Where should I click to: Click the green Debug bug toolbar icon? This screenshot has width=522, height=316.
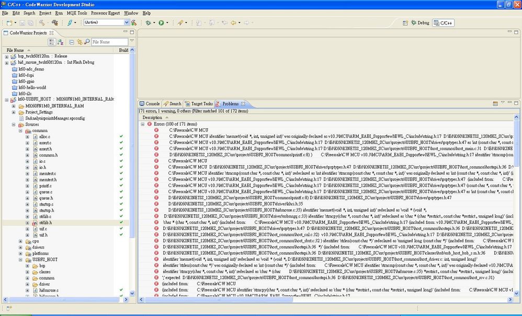click(148, 22)
